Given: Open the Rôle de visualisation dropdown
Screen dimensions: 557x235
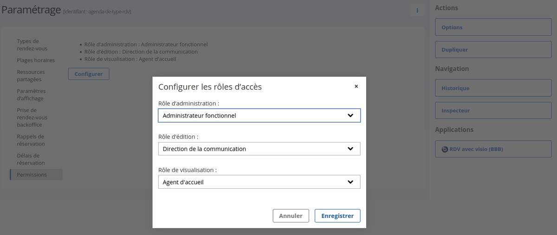Looking at the screenshot, I should [259, 182].
